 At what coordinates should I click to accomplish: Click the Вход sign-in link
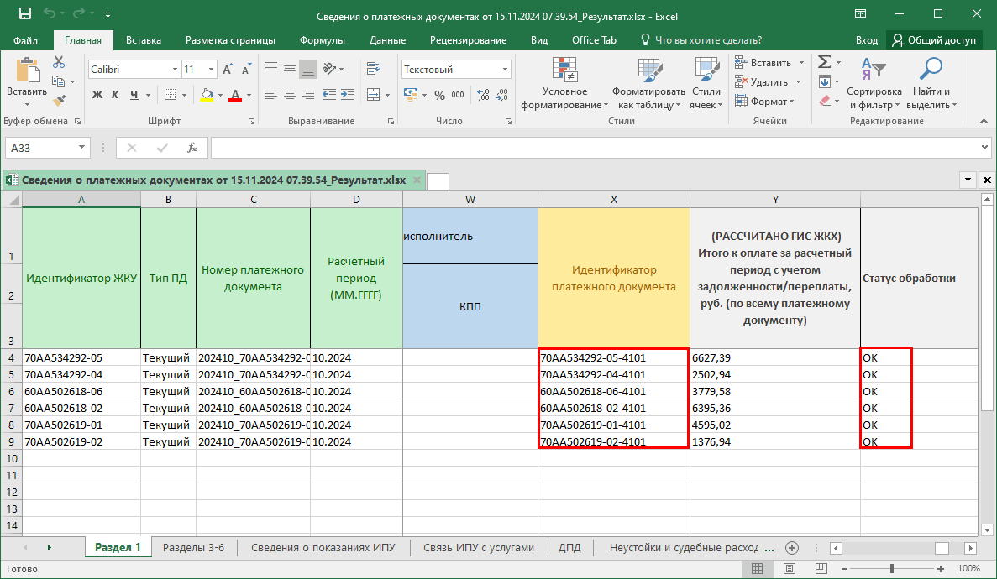click(866, 40)
